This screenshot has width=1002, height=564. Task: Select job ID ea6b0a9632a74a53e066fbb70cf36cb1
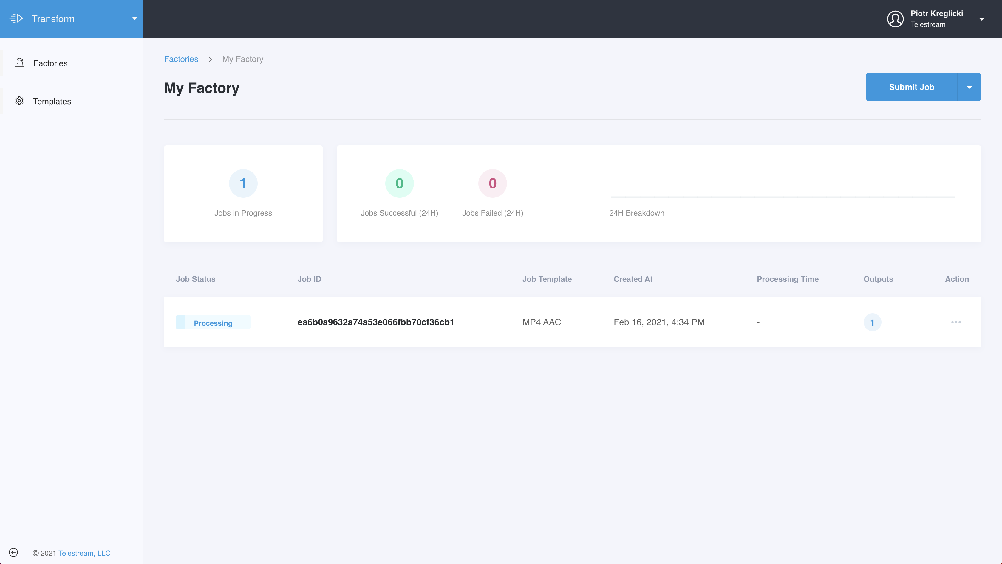[375, 322]
